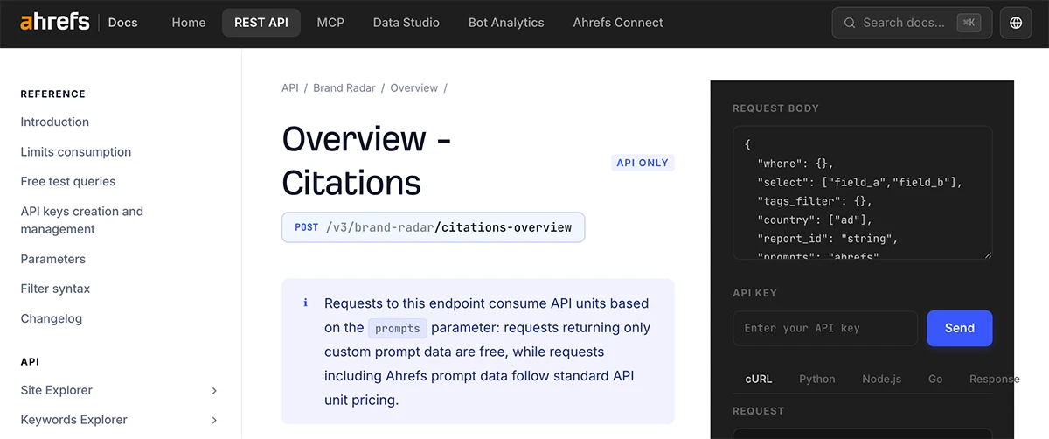Open the Changelog page

(52, 318)
